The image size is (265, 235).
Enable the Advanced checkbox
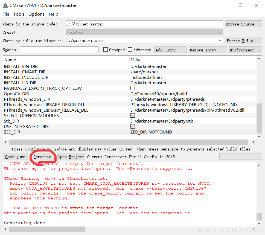coord(130,50)
